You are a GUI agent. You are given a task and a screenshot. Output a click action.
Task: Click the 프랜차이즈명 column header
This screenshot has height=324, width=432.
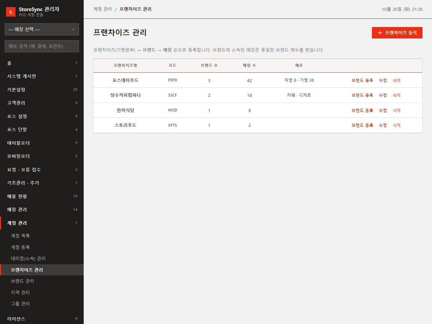point(125,65)
